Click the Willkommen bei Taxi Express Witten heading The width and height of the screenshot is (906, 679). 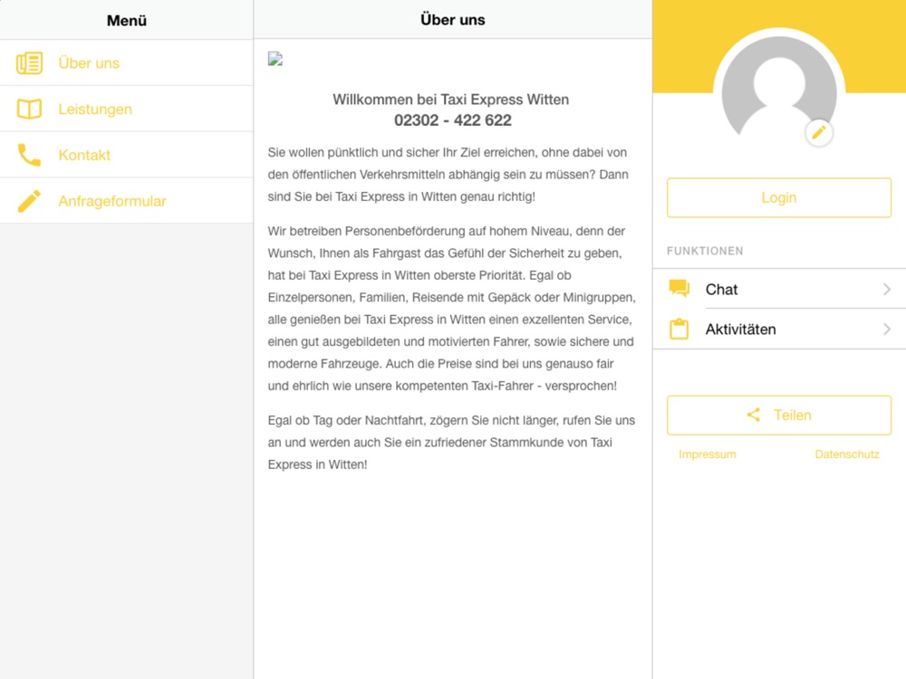coord(450,100)
